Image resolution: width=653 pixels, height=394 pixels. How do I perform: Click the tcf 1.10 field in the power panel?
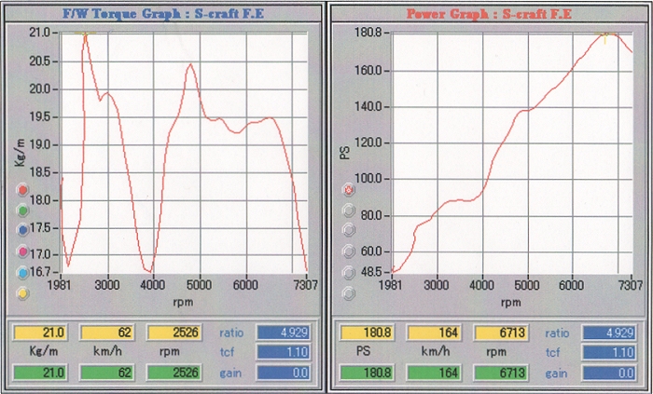(610, 352)
